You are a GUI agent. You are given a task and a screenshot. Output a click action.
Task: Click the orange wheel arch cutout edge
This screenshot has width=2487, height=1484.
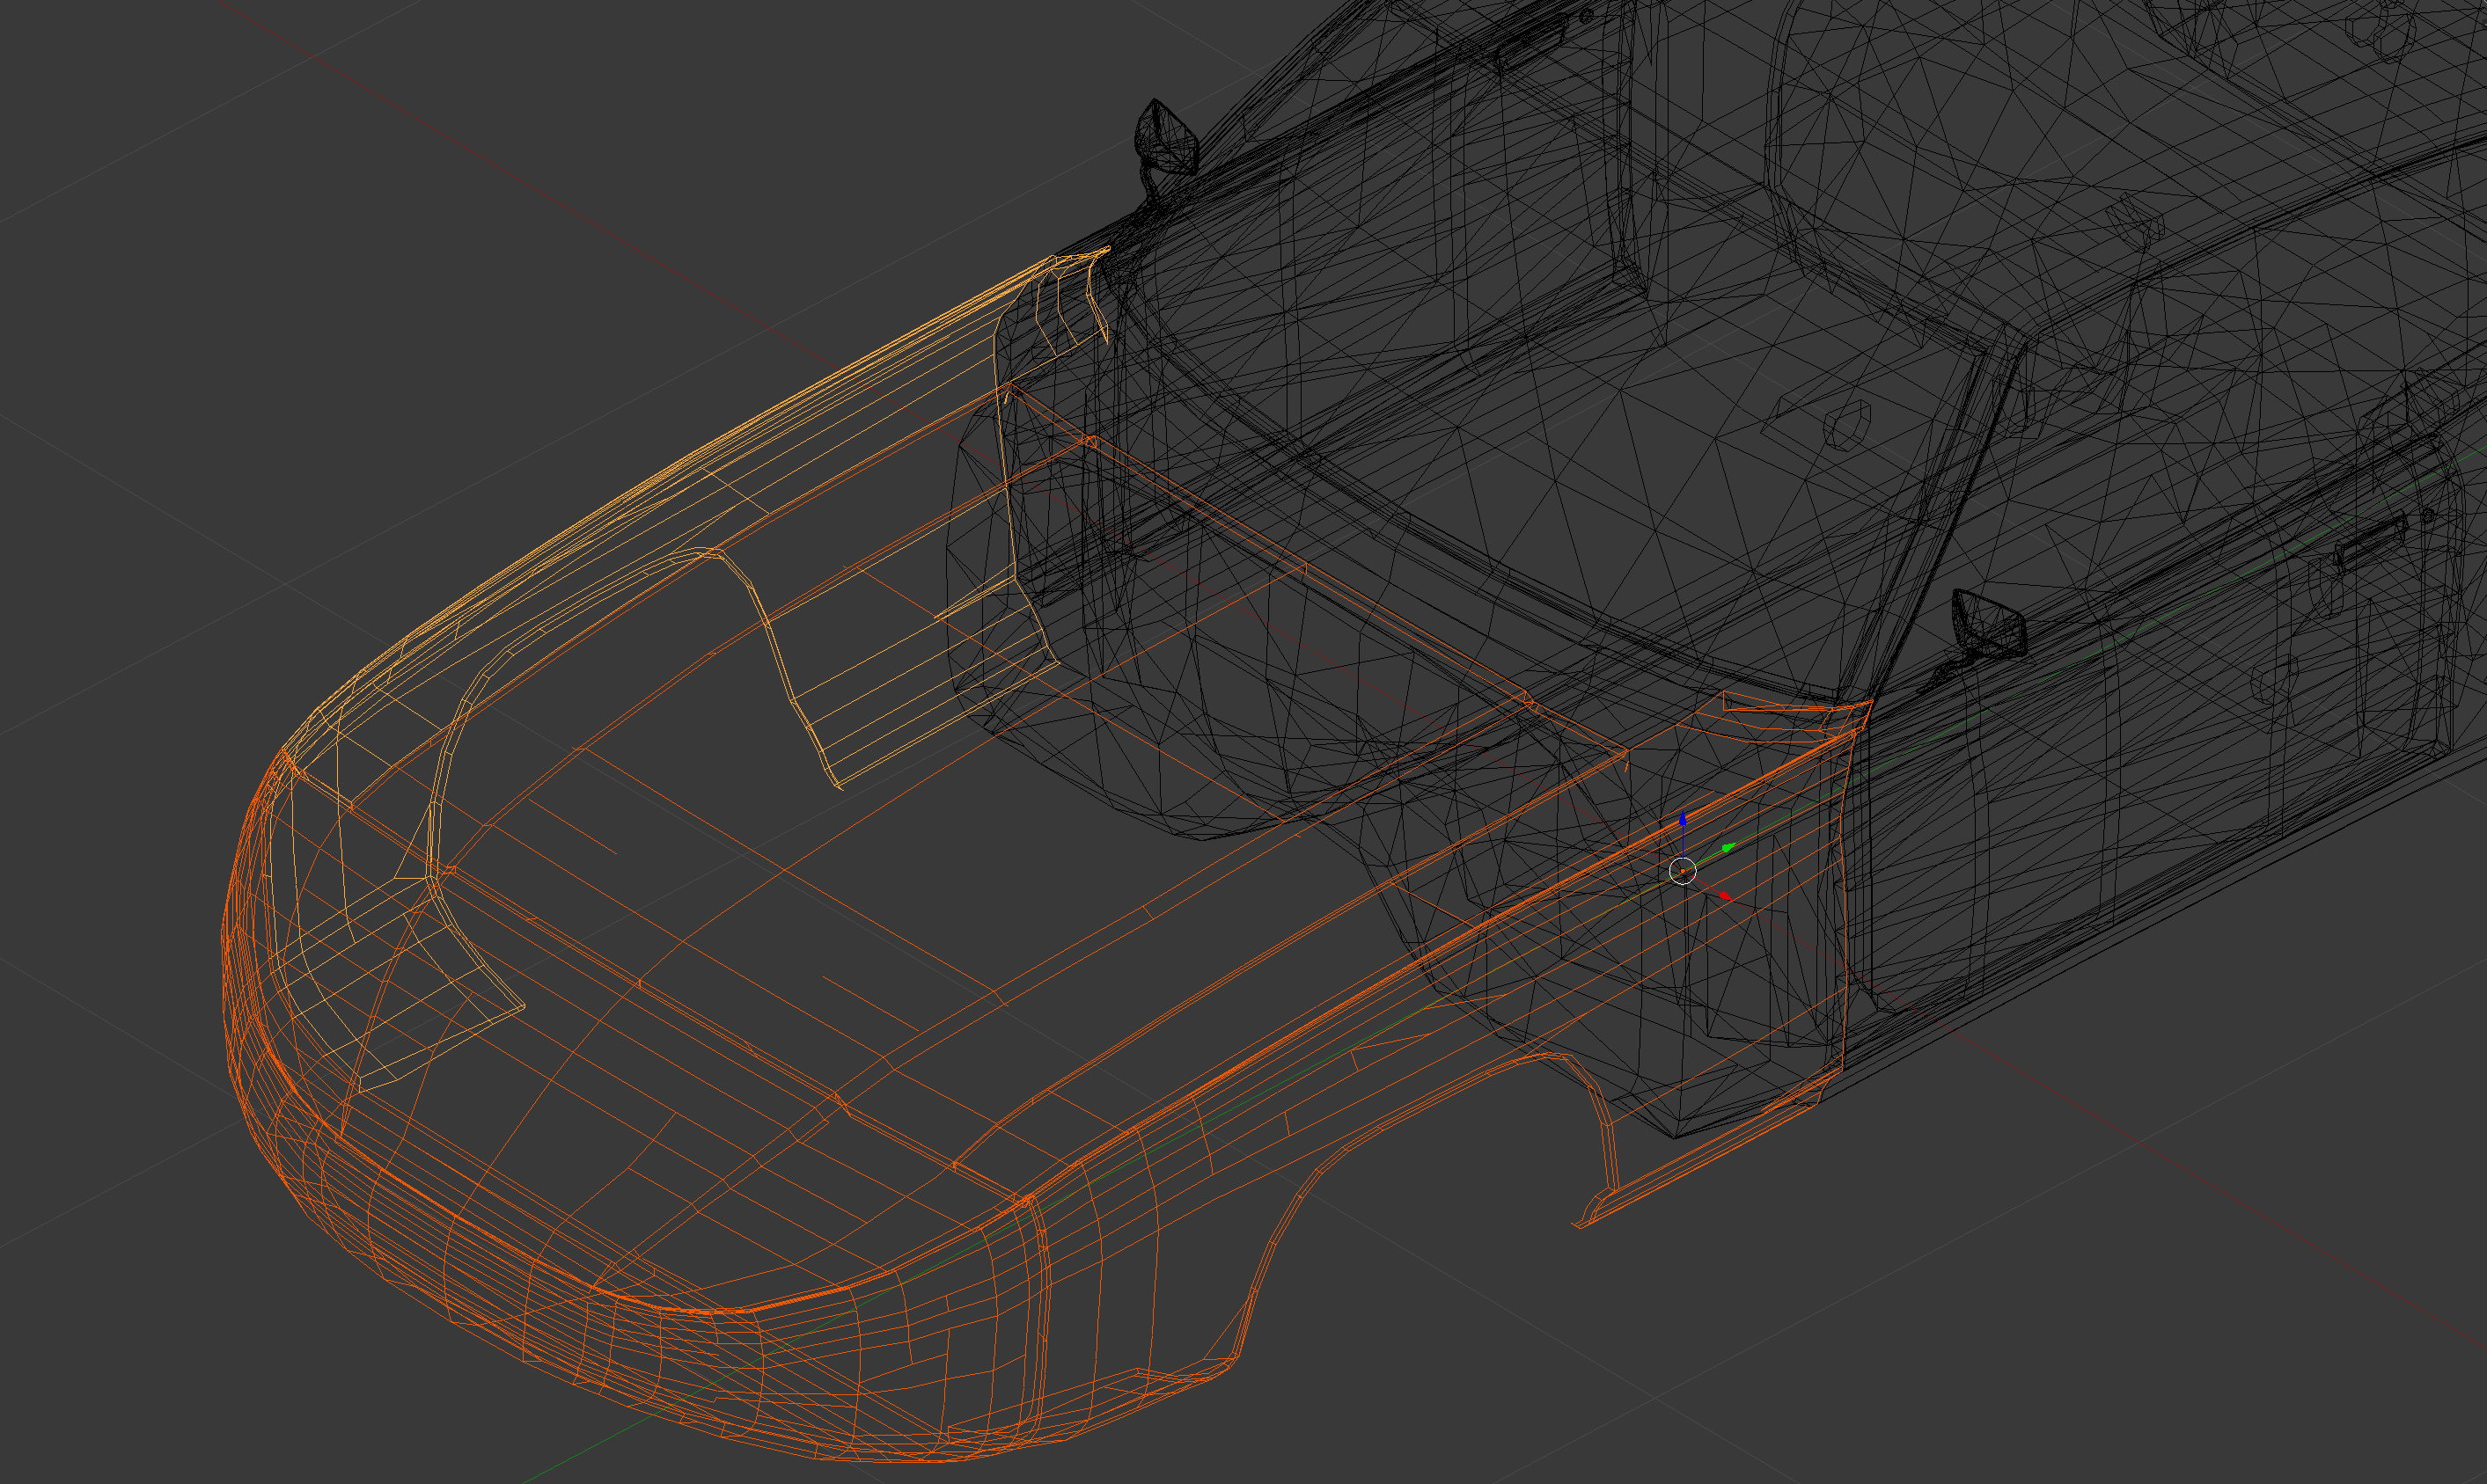(x=1283, y=1218)
